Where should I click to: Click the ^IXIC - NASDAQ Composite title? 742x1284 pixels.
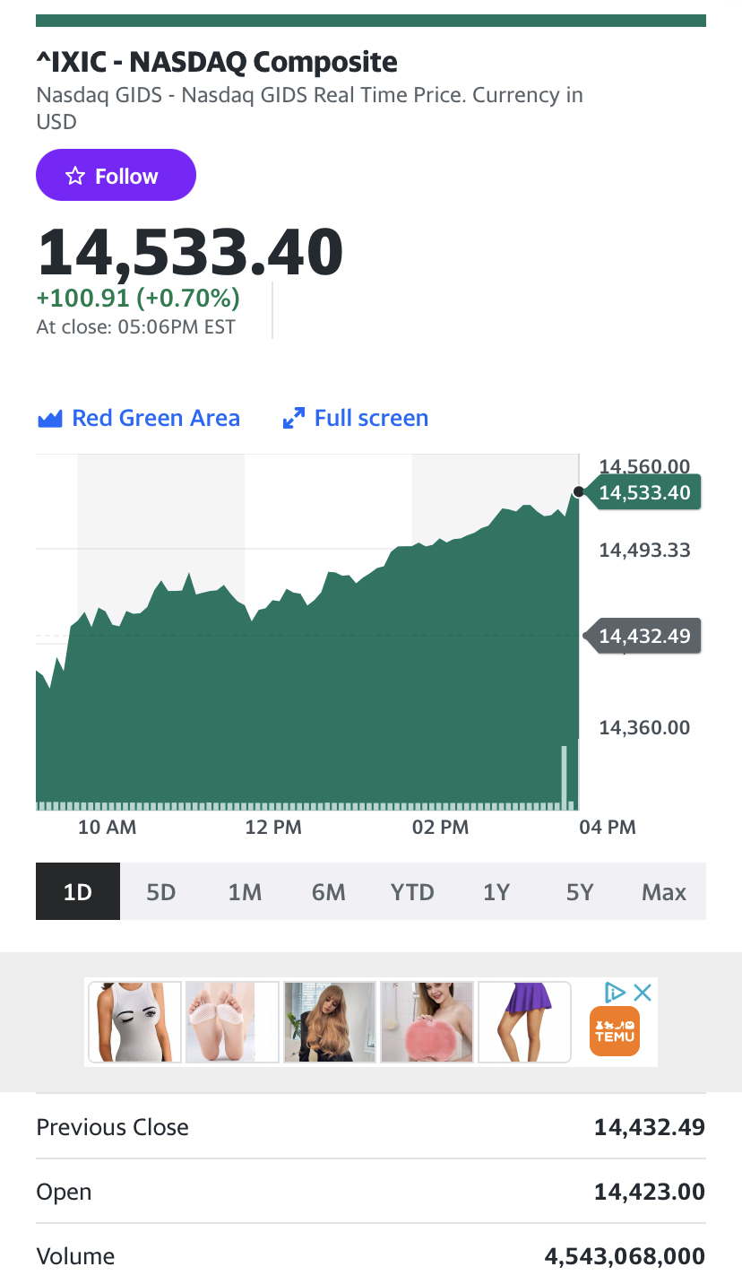click(x=217, y=62)
